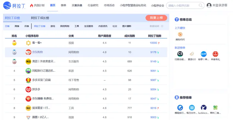
Task: Click the CS 扫描全能王 icon
Action: [x=180, y=54]
